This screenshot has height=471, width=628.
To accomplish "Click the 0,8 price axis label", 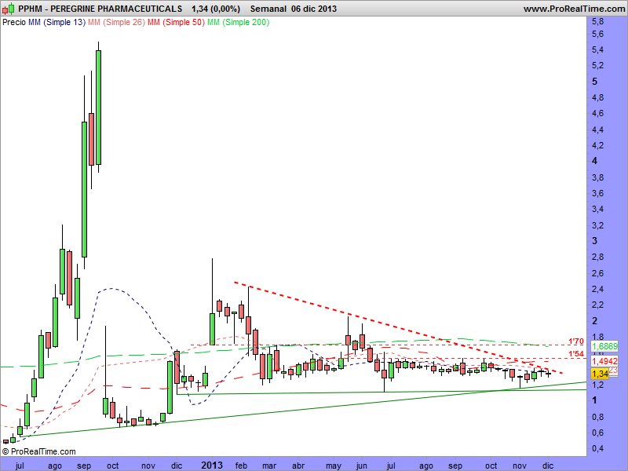I will point(598,418).
